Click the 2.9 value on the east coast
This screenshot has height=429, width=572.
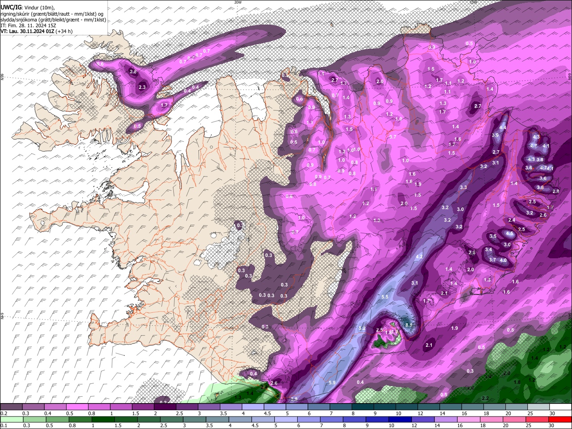click(x=556, y=191)
